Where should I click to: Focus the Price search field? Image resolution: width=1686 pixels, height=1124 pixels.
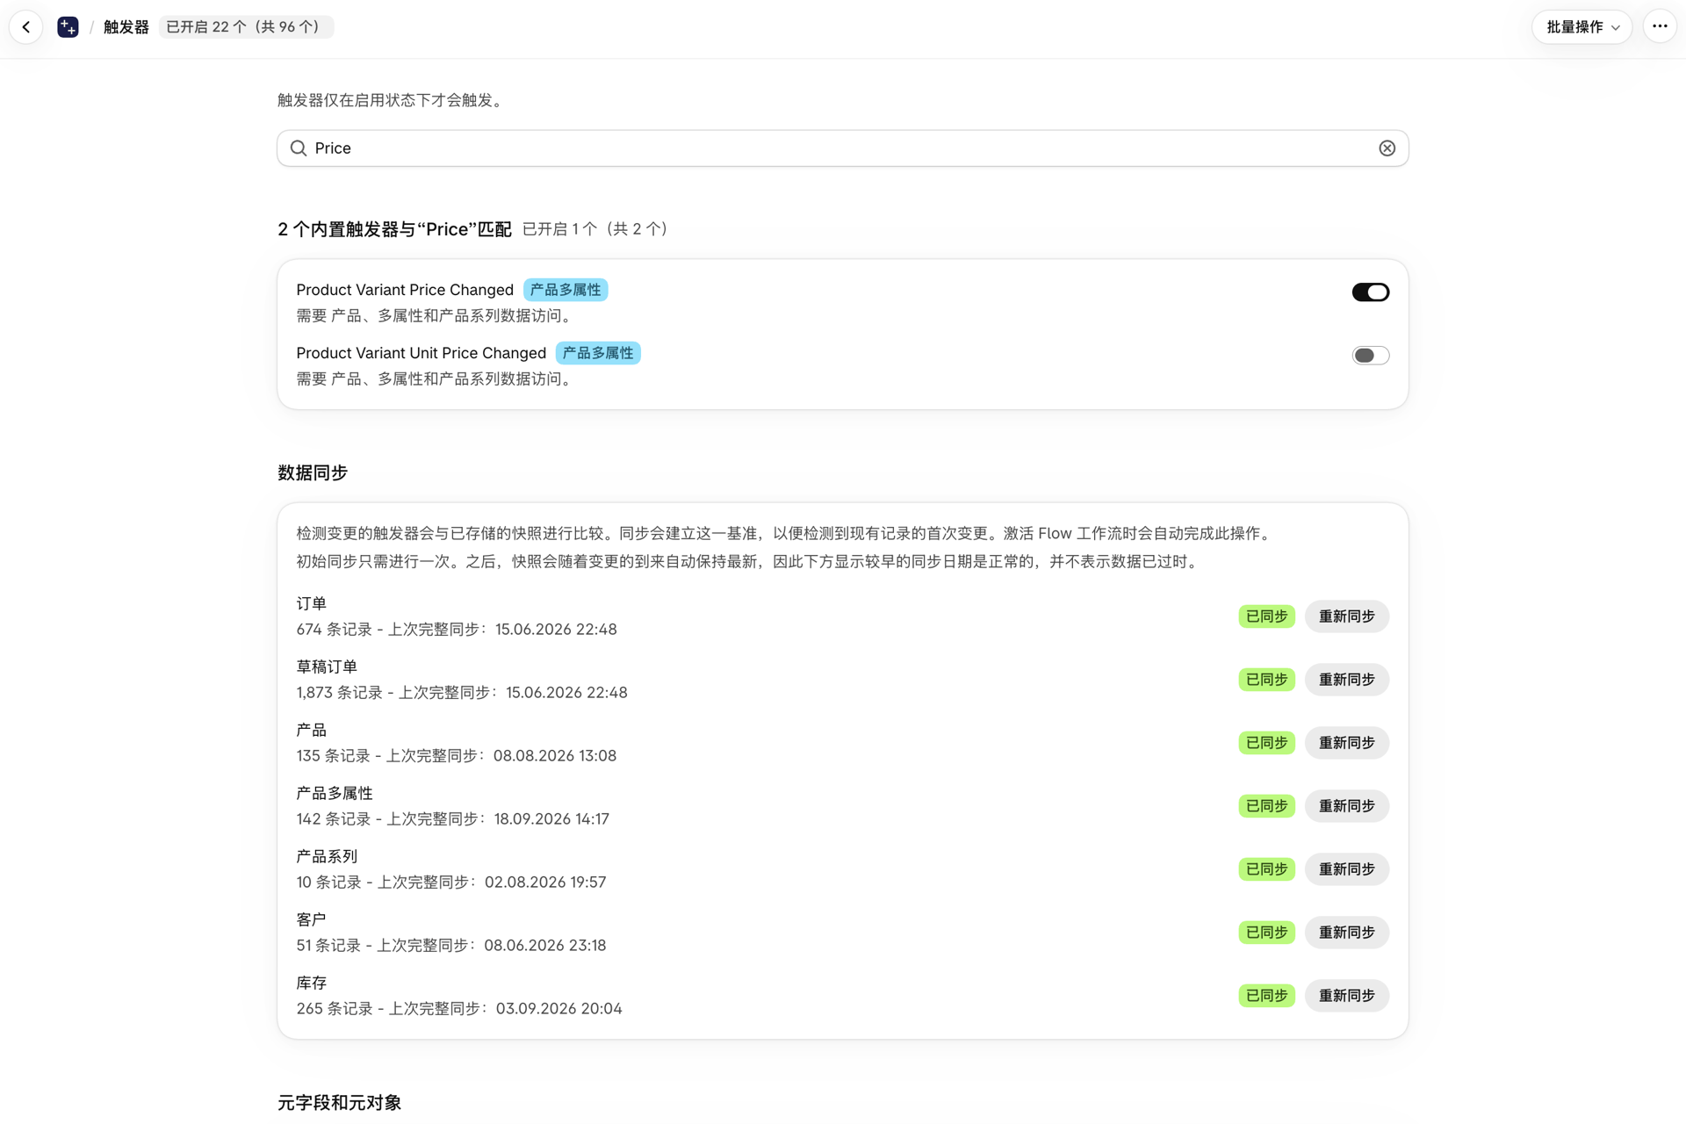pos(842,148)
